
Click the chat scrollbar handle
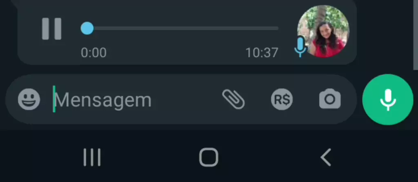pos(416,35)
